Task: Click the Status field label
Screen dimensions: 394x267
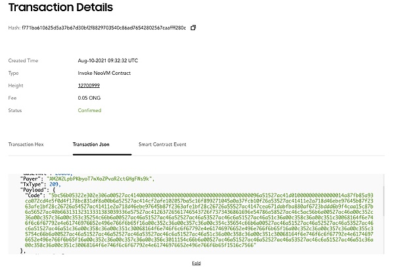Action: click(x=15, y=110)
